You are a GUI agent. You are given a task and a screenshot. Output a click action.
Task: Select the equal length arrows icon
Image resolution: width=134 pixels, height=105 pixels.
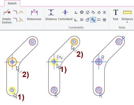[99, 20]
